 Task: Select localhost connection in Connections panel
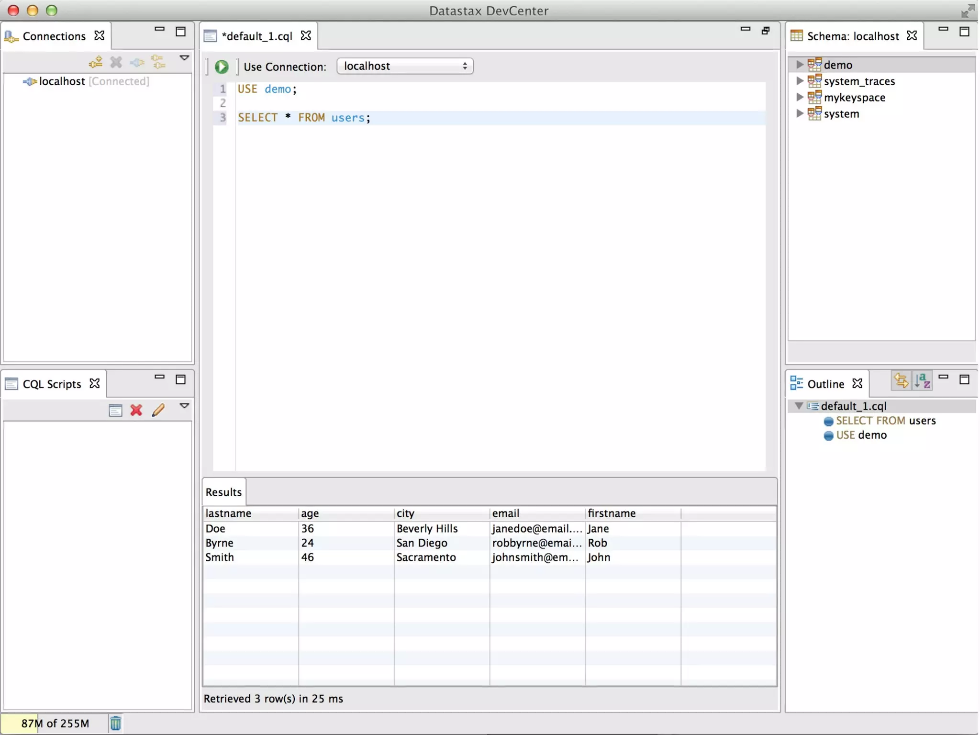62,81
